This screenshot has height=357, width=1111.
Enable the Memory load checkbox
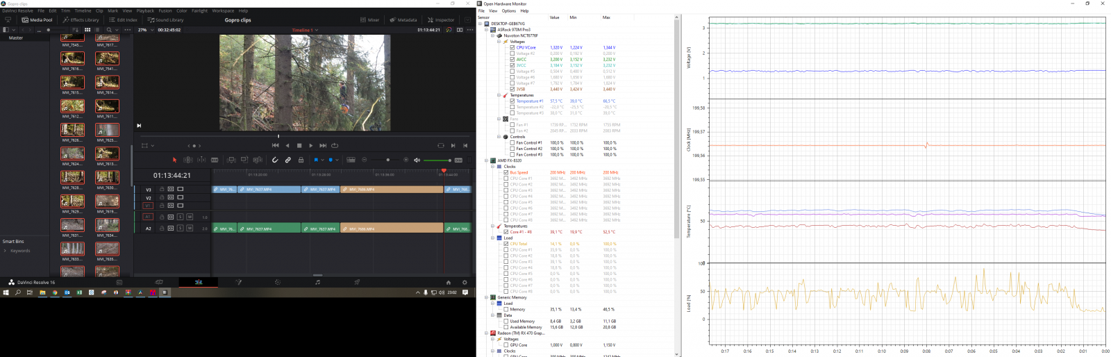point(506,309)
